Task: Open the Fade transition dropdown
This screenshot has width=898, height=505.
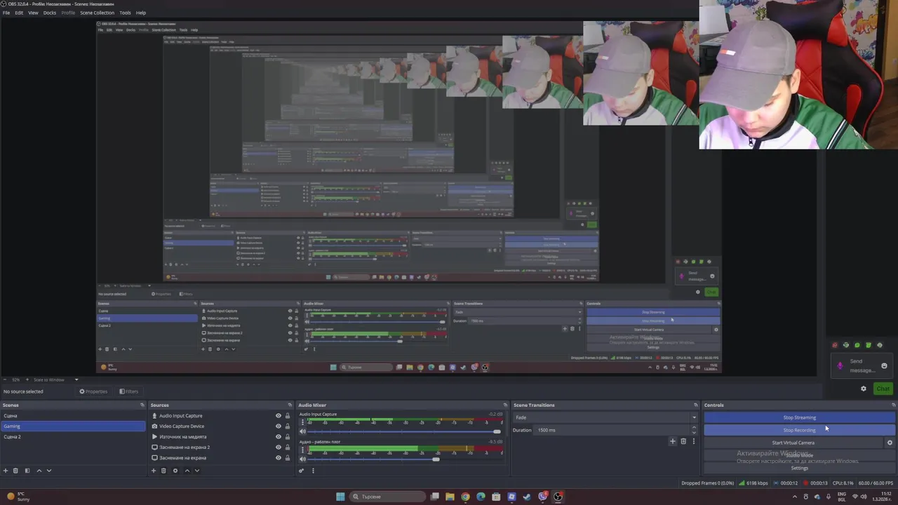Action: coord(606,417)
